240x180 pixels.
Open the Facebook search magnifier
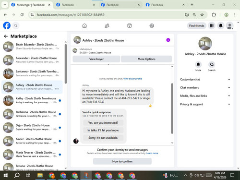click(16, 25)
